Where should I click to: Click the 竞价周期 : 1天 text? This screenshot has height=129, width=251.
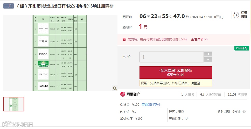179,119
